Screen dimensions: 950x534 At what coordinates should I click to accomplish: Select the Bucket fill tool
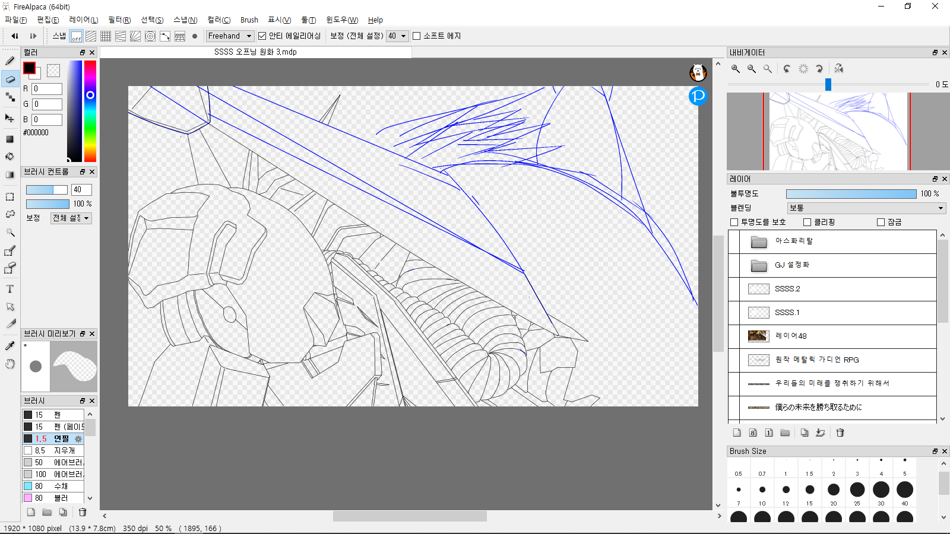10,157
